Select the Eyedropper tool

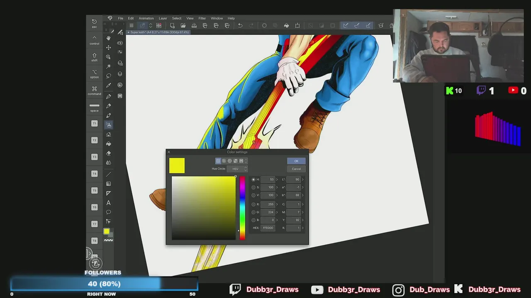coord(109,85)
